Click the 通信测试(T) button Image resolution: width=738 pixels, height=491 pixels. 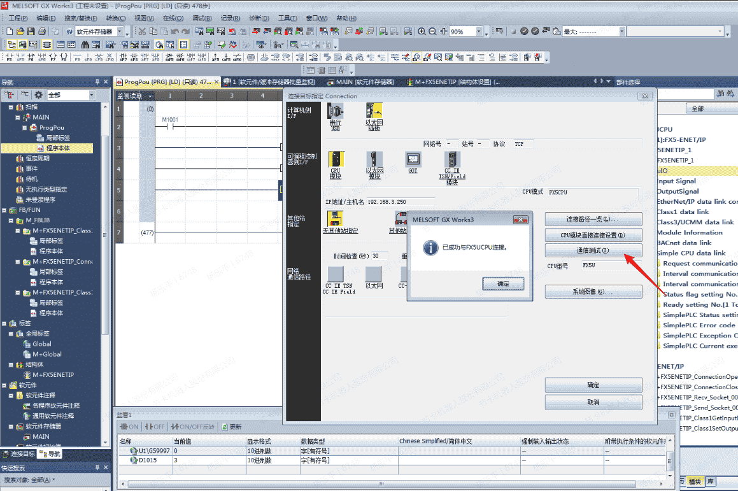point(593,250)
